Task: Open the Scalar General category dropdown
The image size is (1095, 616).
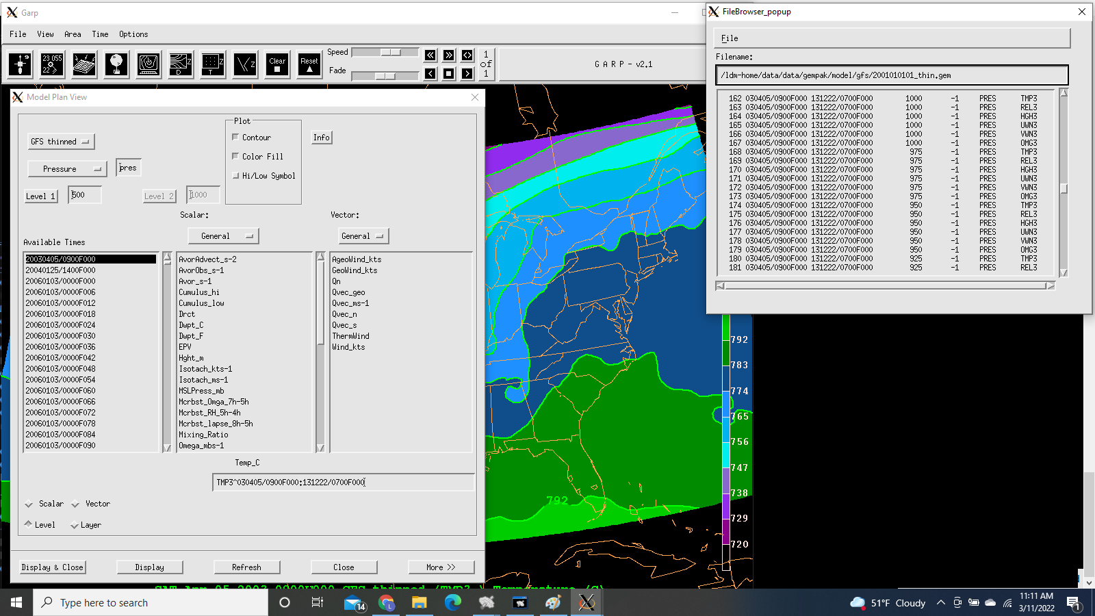Action: 223,236
